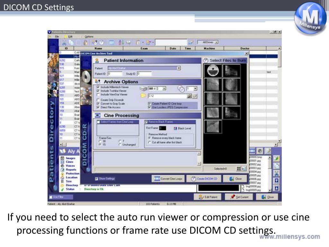Click the speaker icon above the file list
Image resolution: width=329 pixels, height=247 pixels.
pyautogui.click(x=260, y=151)
